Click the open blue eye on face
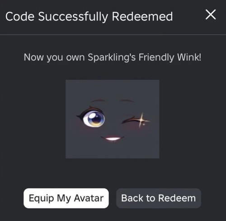226x221 pixels. 94,119
